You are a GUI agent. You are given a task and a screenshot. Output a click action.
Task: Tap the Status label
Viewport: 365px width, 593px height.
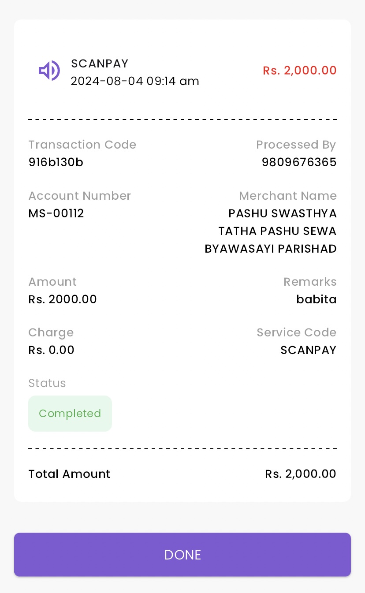[47, 383]
